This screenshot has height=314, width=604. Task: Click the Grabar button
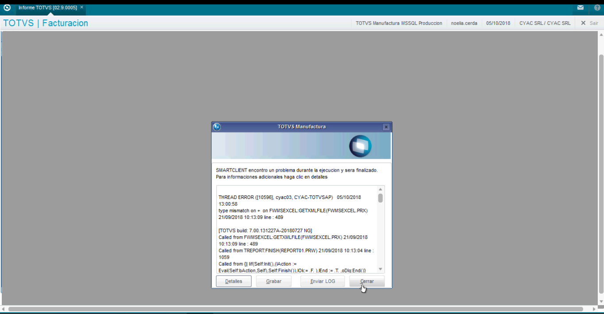tap(274, 281)
